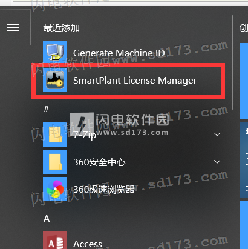
Task: Click the A alphabet section header
Action: coord(47,219)
